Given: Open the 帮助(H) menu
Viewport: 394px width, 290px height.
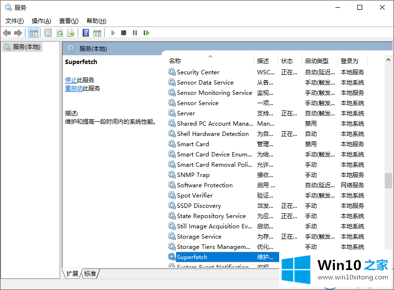Looking at the screenshot, I should click(x=96, y=21).
